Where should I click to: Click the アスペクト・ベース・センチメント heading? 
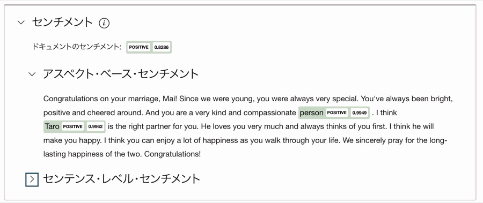pyautogui.click(x=121, y=74)
